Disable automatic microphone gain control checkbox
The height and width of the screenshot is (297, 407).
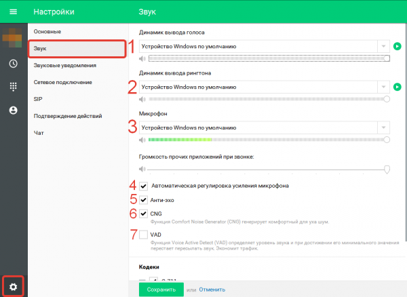(143, 186)
